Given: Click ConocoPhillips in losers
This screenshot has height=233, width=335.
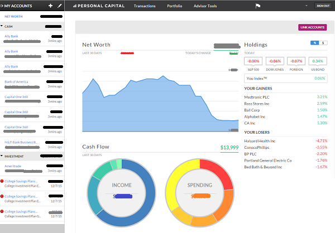Looking at the screenshot, I should point(257,148).
